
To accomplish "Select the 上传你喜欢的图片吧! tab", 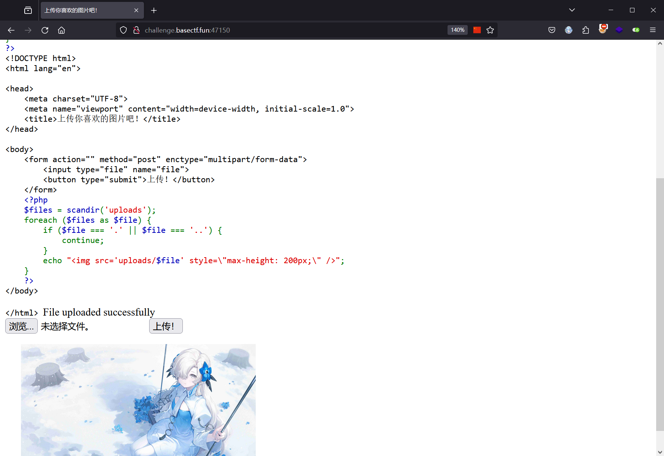I will (x=92, y=10).
